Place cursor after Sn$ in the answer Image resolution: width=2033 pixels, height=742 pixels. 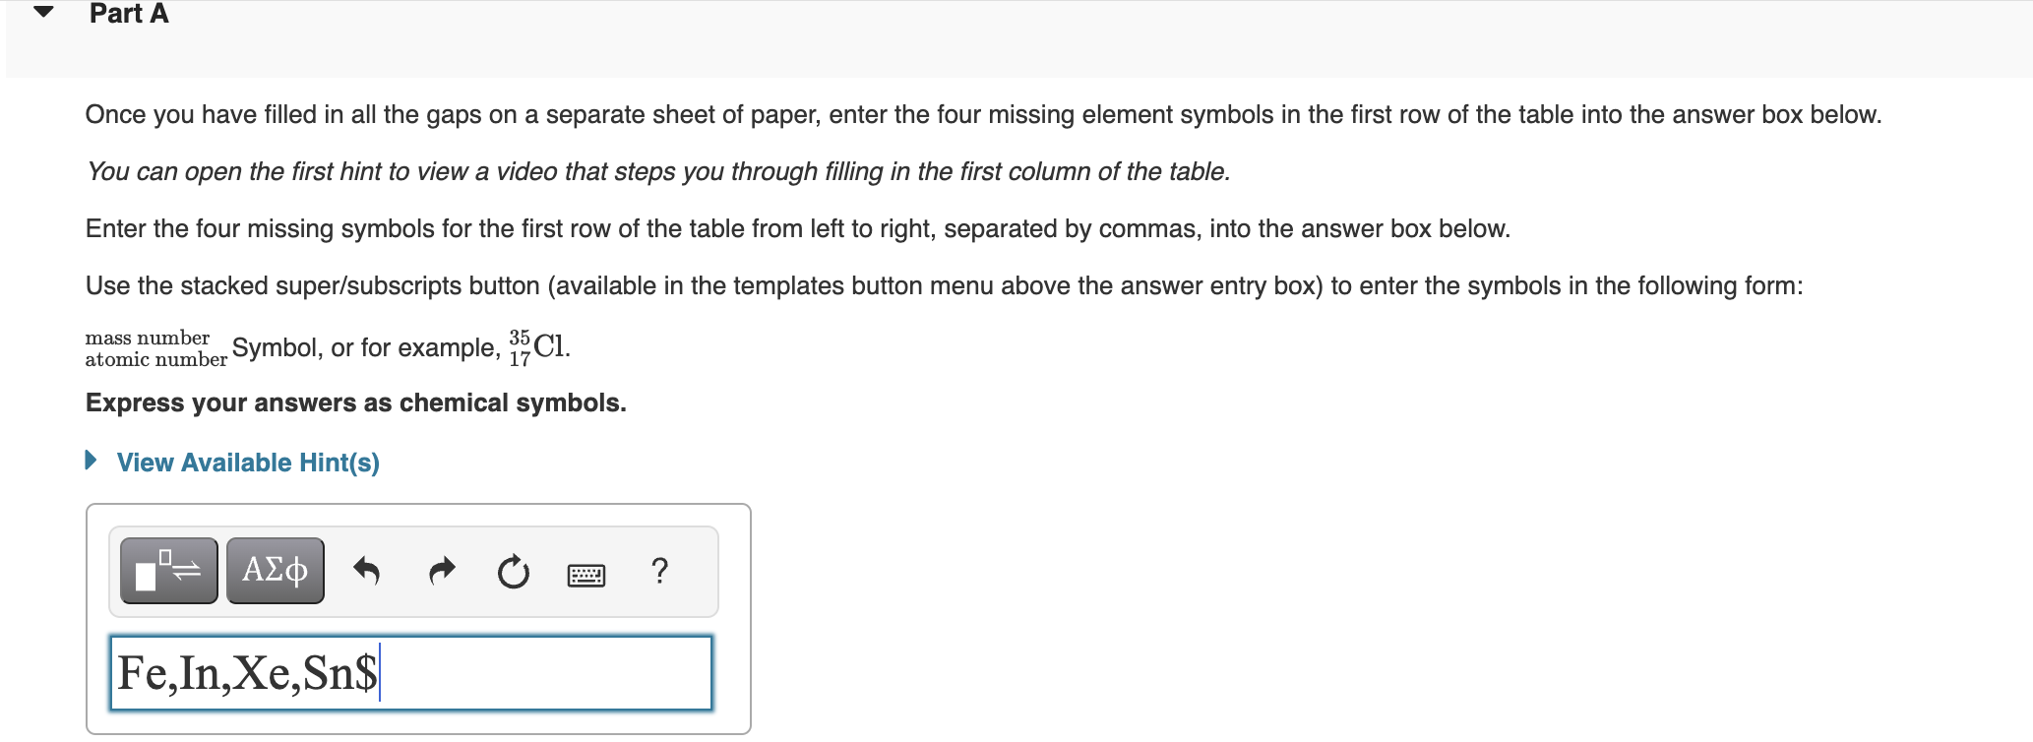pyautogui.click(x=382, y=673)
